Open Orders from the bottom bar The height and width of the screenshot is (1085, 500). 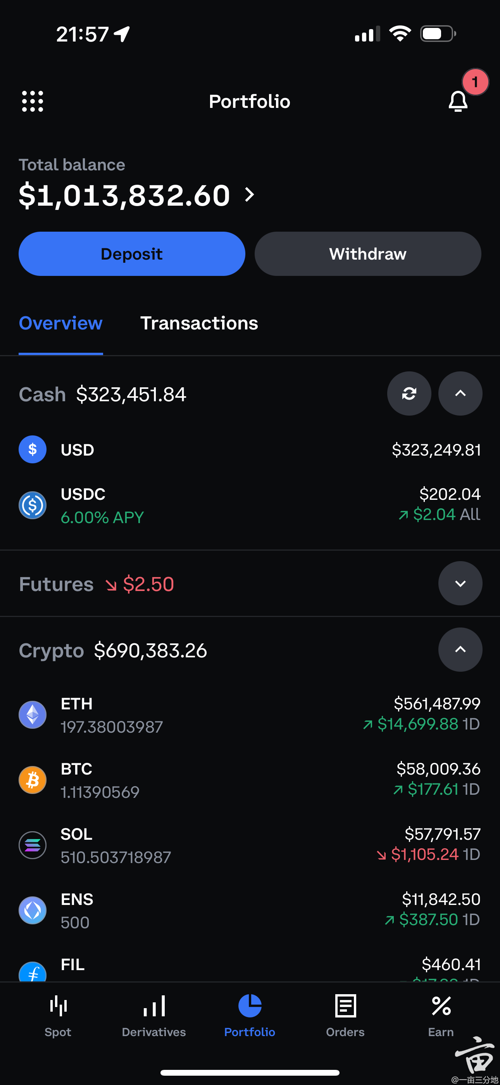pos(345,1016)
